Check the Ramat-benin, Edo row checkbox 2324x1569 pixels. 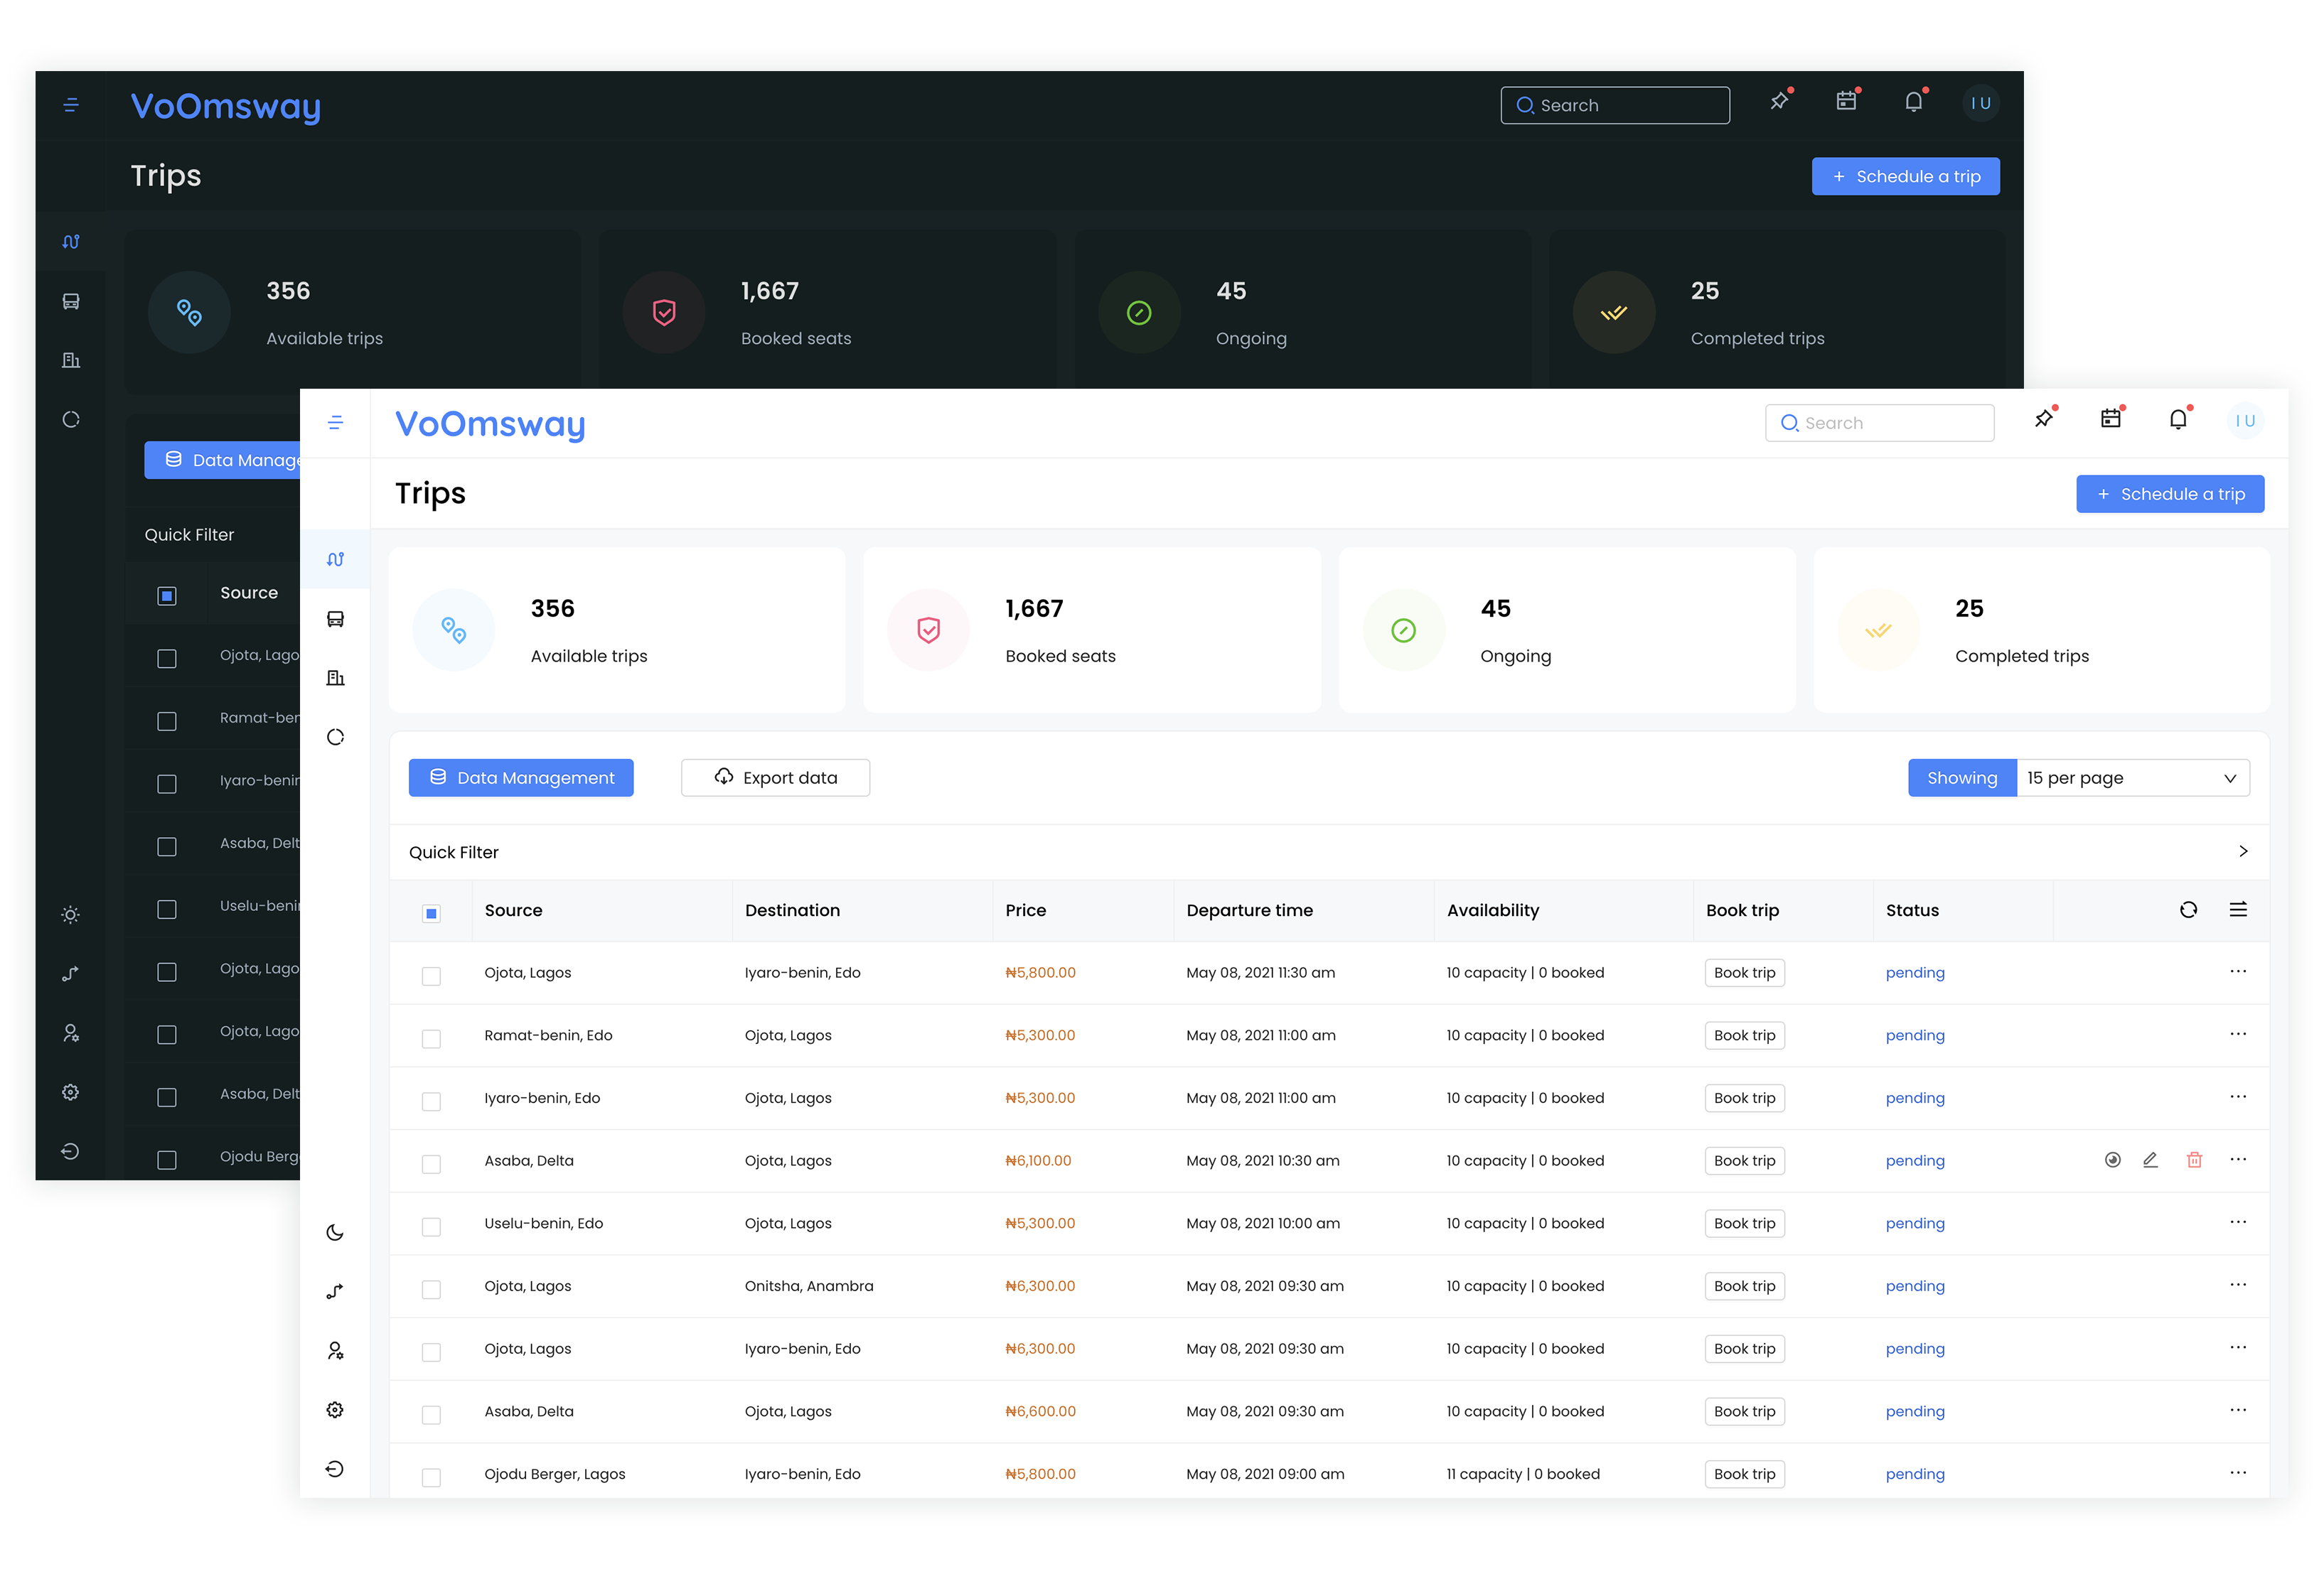[x=431, y=1038]
